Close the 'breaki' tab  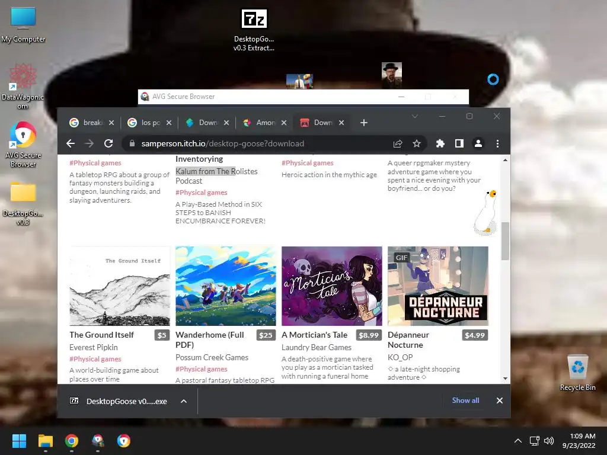(x=111, y=123)
